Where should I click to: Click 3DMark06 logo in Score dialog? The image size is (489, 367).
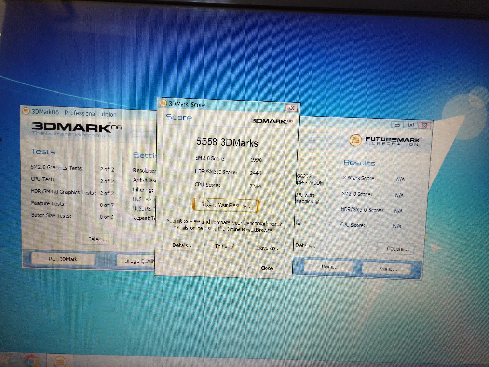tap(272, 121)
